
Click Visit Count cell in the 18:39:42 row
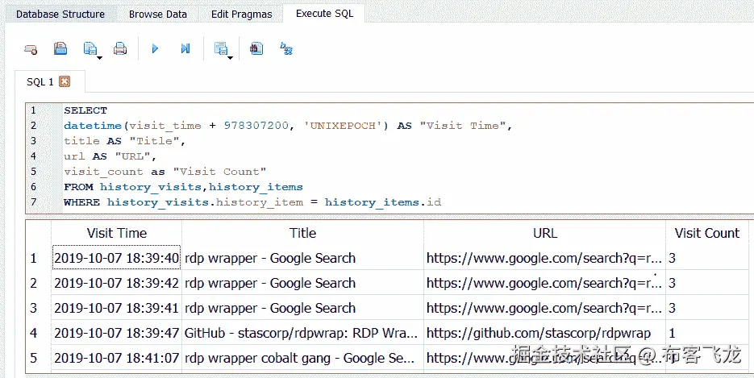pos(707,283)
